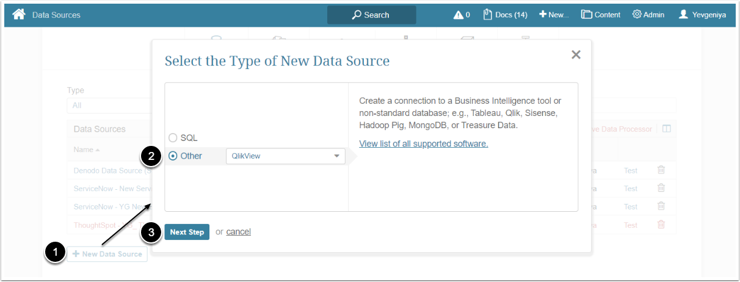
Task: Click the Yevgeniya user profile icon
Action: click(683, 15)
